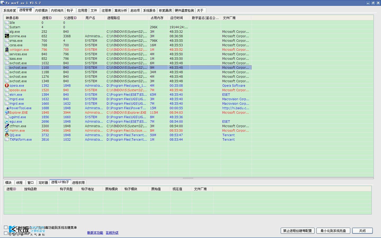This screenshot has width=381, height=238.
Task: Tick the checkbox for adding to the 系统右键菜单
Action: pos(6,227)
